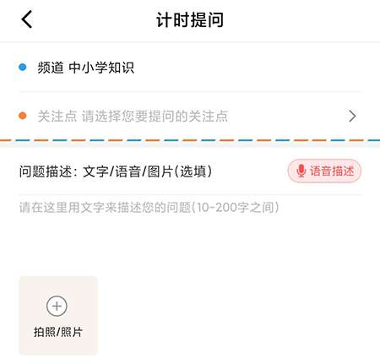Click the 语音描述 voice button
Image resolution: width=380 pixels, height=364 pixels.
(x=324, y=171)
